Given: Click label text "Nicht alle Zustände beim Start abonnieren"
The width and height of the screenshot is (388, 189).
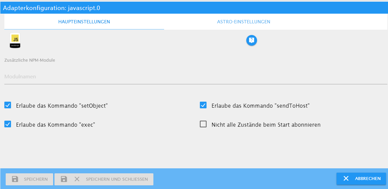Looking at the screenshot, I should 266,125.
